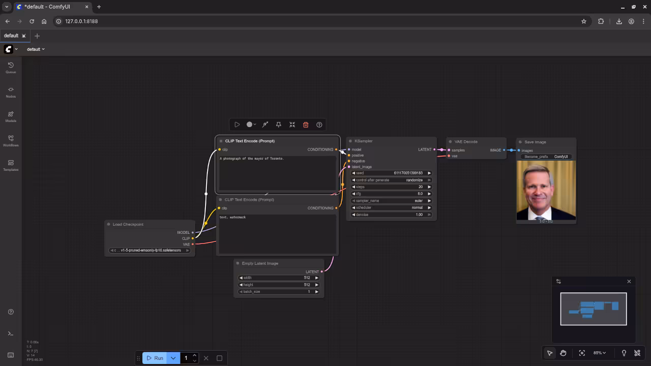Viewport: 651px width, 366px height.
Task: Toggle link visibility on canvas
Action: click(x=637, y=353)
